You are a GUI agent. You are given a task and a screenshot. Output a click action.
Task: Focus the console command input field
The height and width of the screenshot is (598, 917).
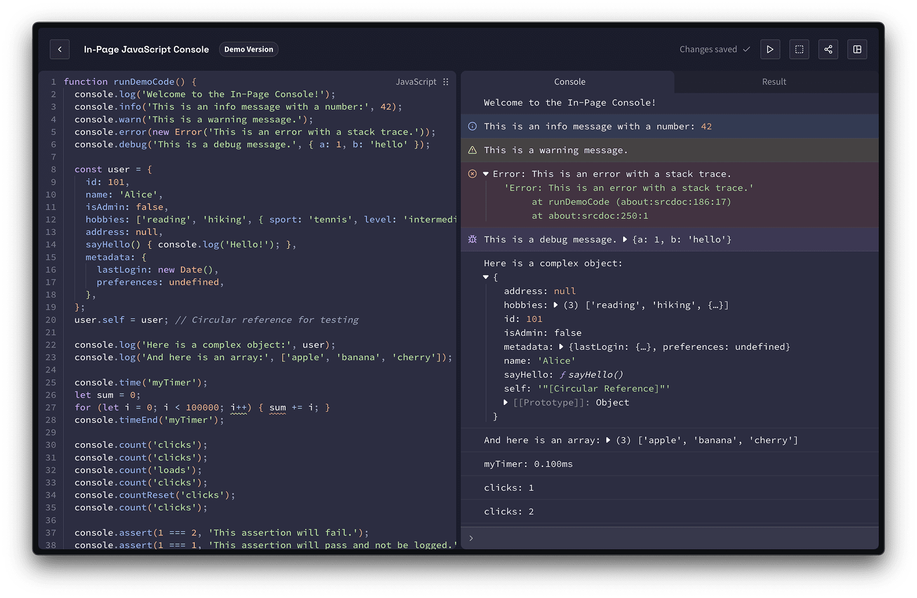point(672,538)
